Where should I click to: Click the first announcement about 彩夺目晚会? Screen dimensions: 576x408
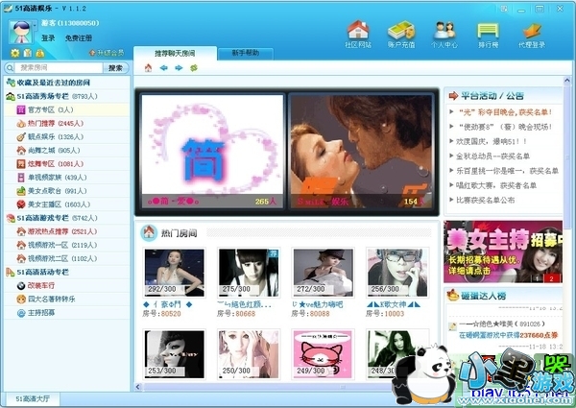tap(505, 112)
